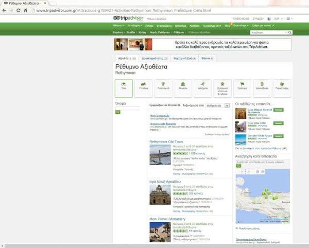
Task: Click Νομός Ρεθύμνου breadcrumb link
Action: point(160,32)
